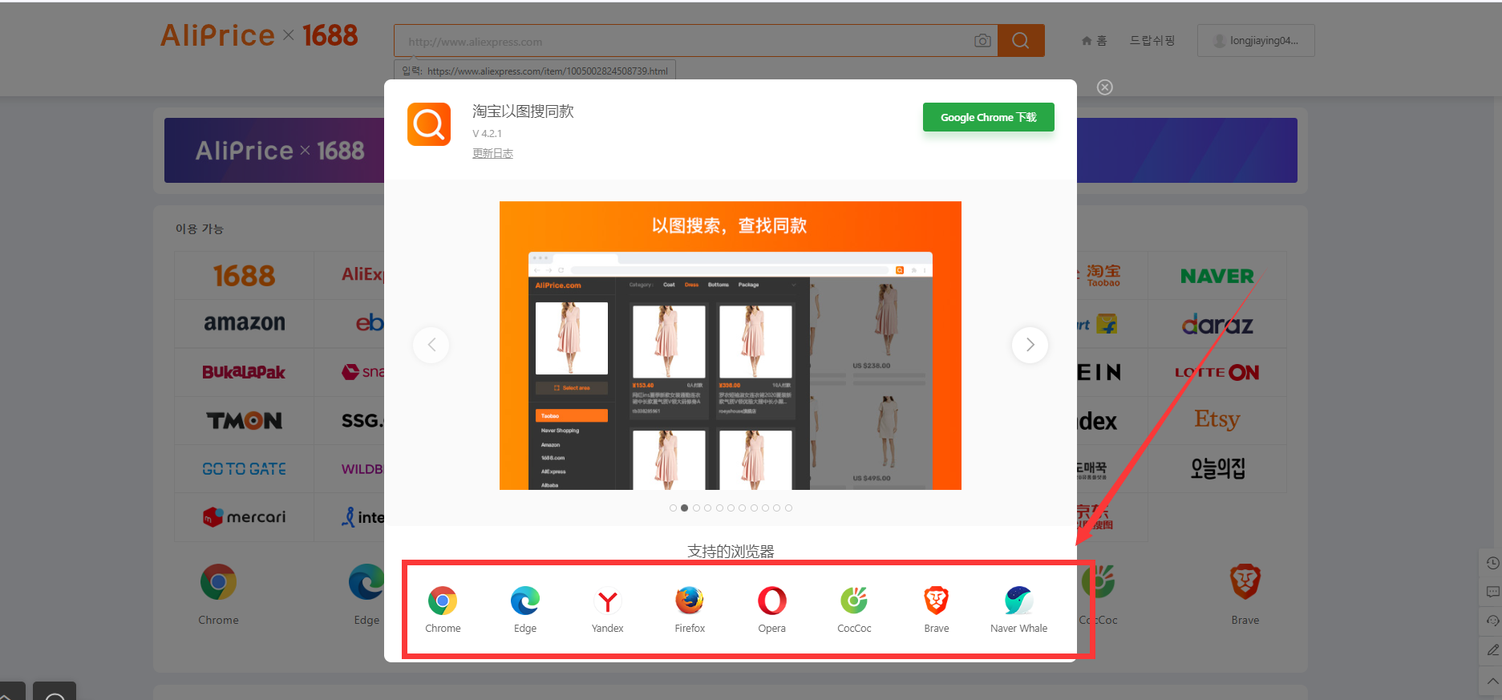Click the Google Chrome 下载 button
The height and width of the screenshot is (700, 1502).
(x=989, y=117)
